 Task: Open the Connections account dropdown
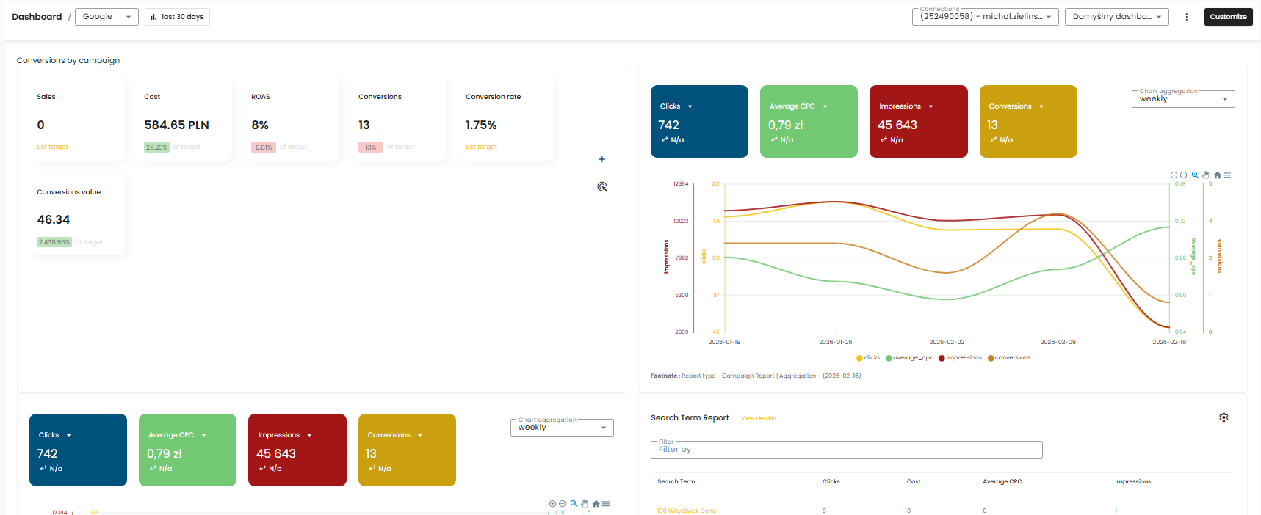985,17
